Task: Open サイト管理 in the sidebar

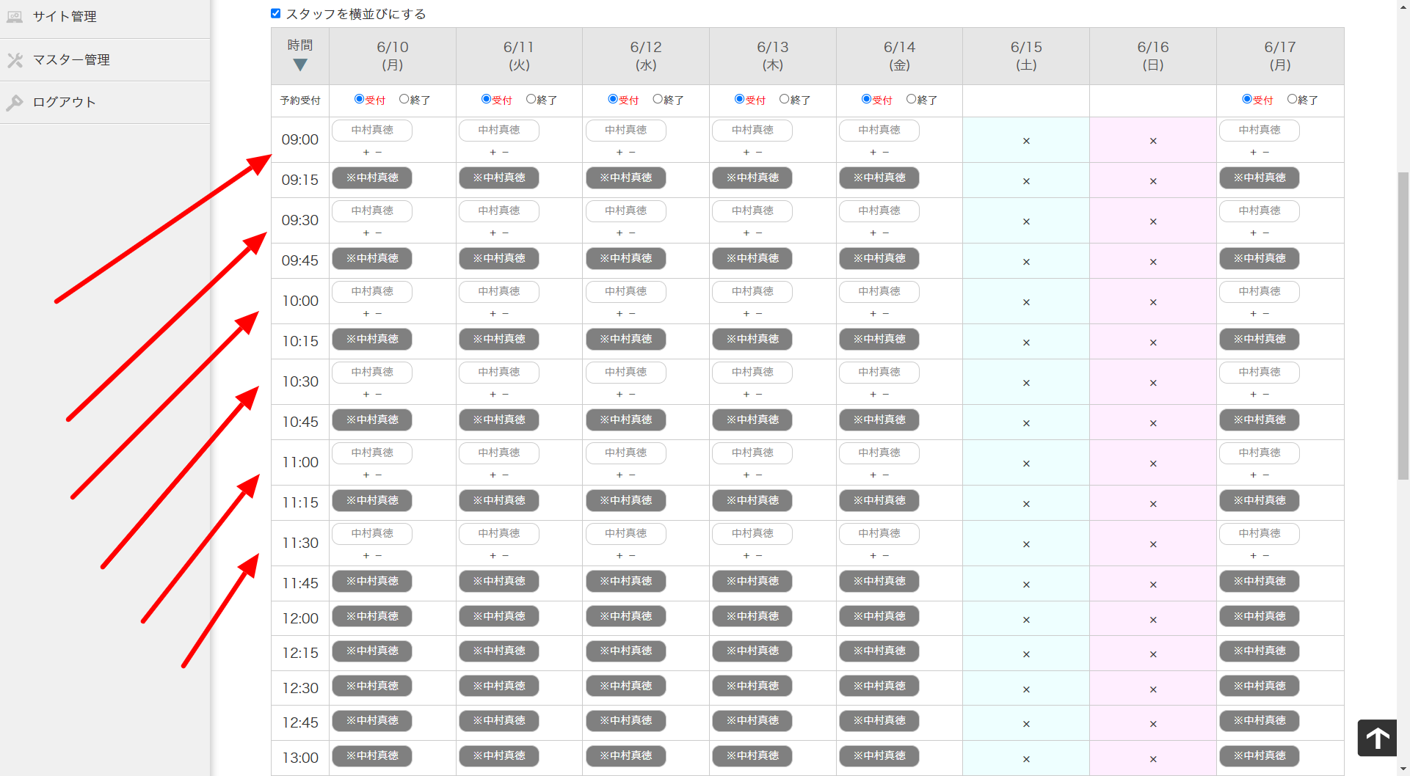Action: click(65, 17)
